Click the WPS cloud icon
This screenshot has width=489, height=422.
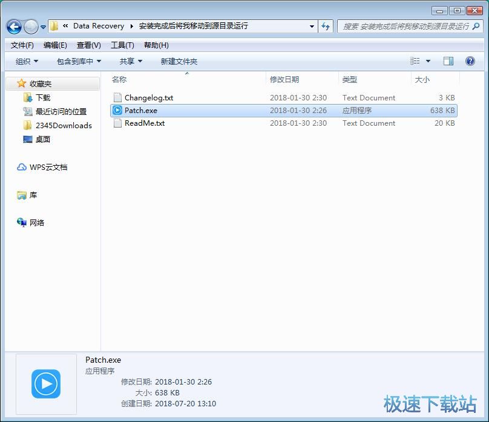[x=22, y=167]
